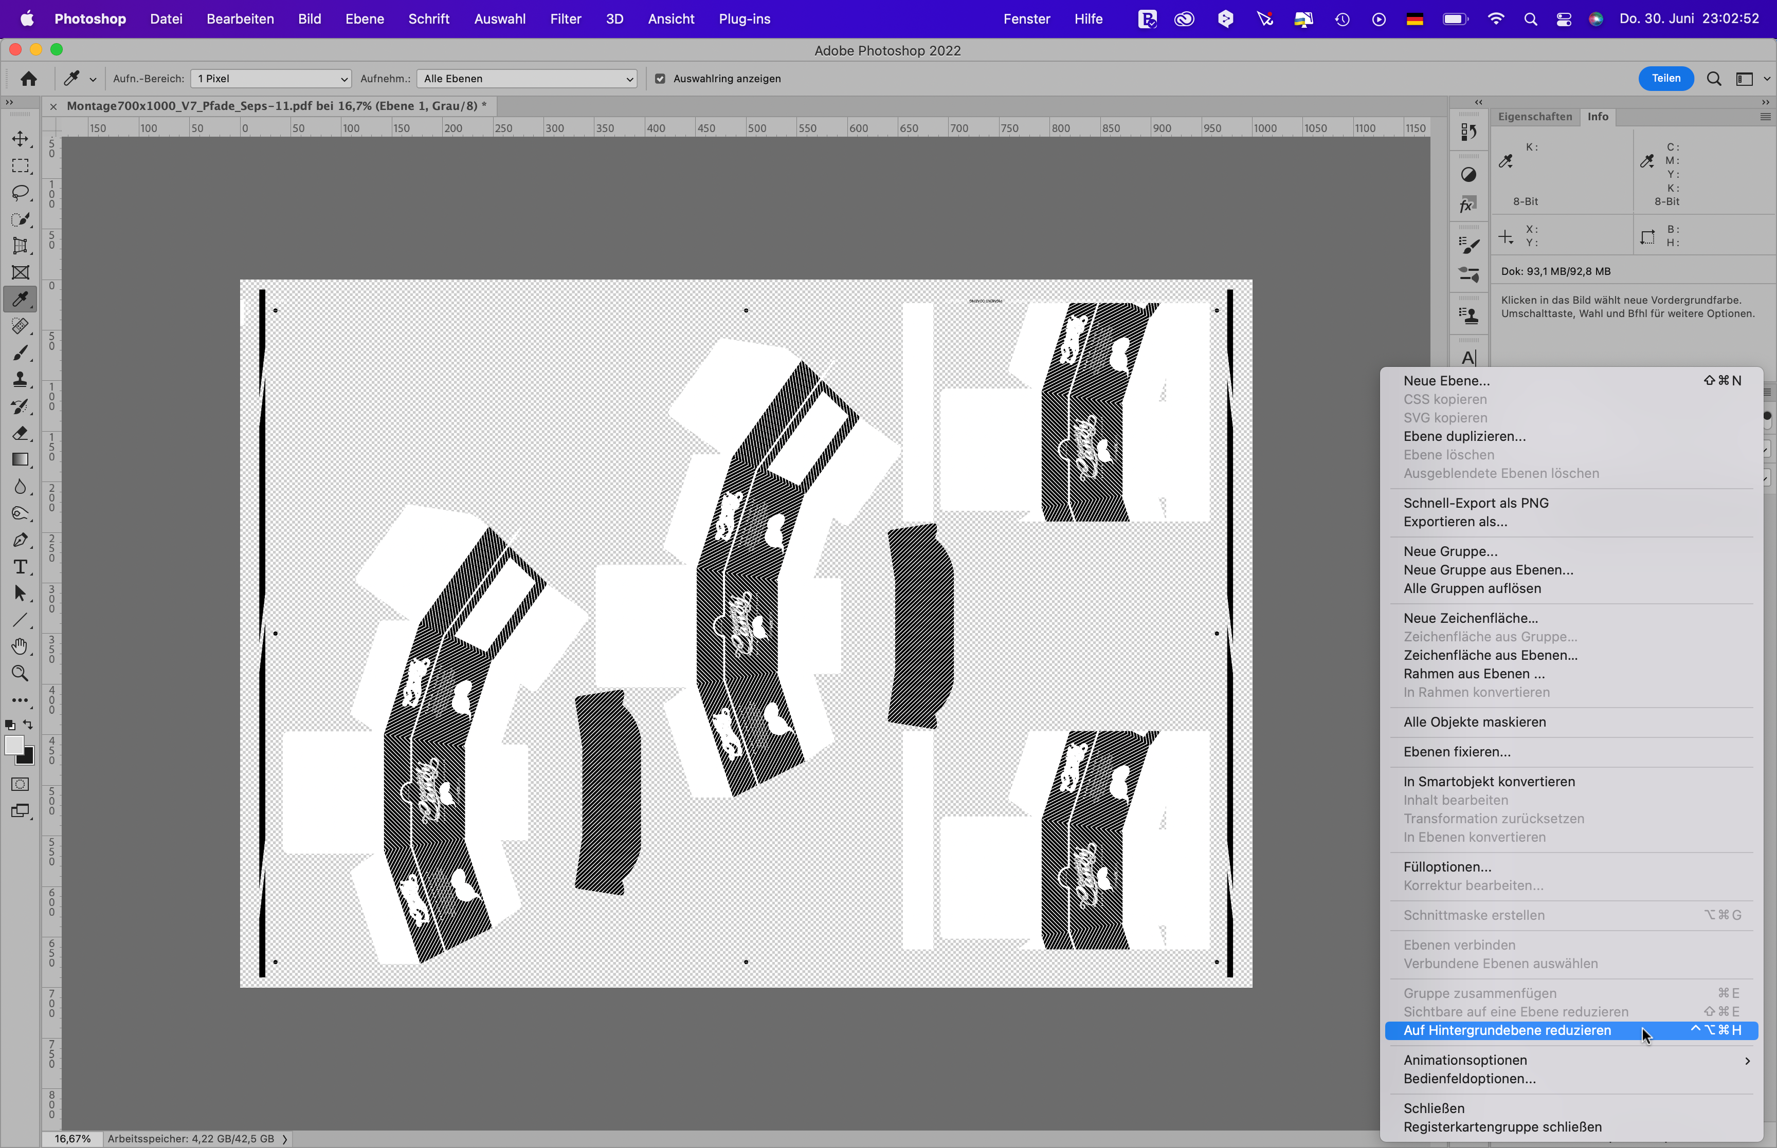Select the Clone Stamp tool
This screenshot has width=1777, height=1148.
pos(20,379)
